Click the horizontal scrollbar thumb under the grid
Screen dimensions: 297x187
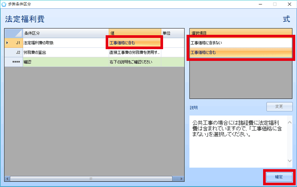coord(91,178)
